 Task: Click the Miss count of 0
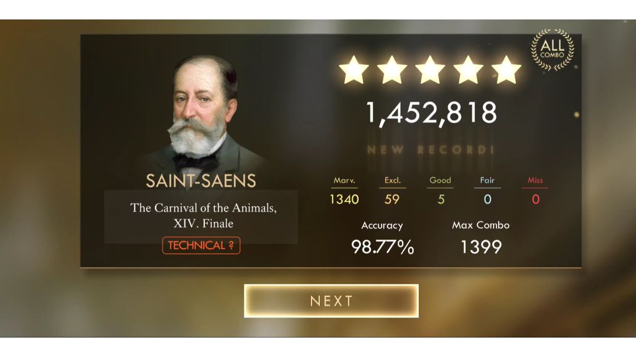(x=535, y=199)
